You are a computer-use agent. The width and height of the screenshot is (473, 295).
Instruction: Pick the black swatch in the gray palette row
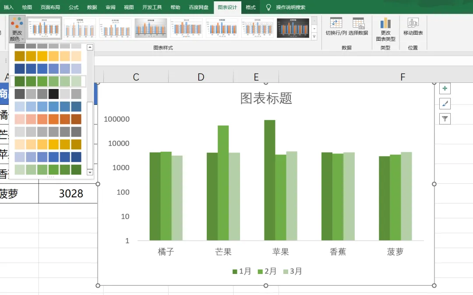pyautogui.click(x=54, y=94)
